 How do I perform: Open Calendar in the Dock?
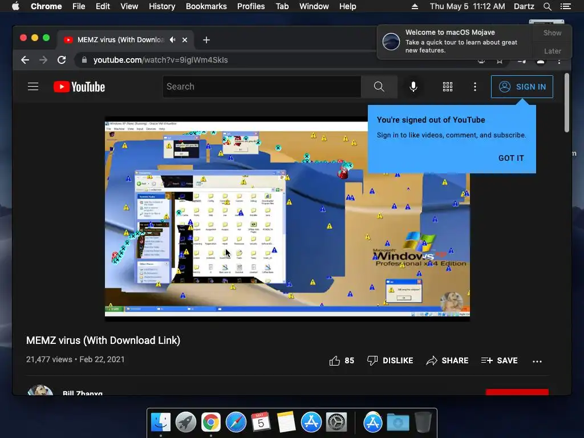tap(261, 423)
